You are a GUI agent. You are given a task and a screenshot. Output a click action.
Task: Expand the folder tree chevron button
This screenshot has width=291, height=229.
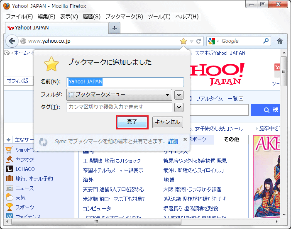tap(179, 95)
